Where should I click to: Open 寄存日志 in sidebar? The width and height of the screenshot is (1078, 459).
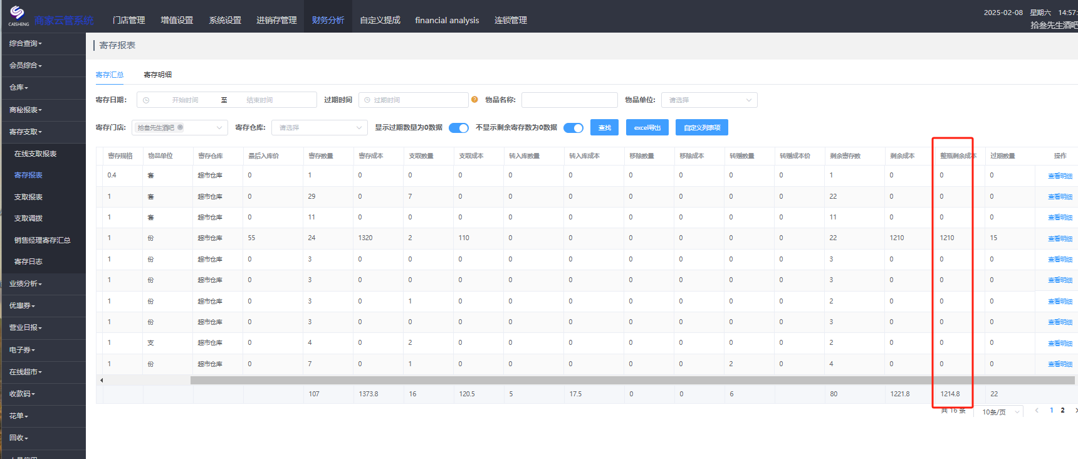coord(28,261)
